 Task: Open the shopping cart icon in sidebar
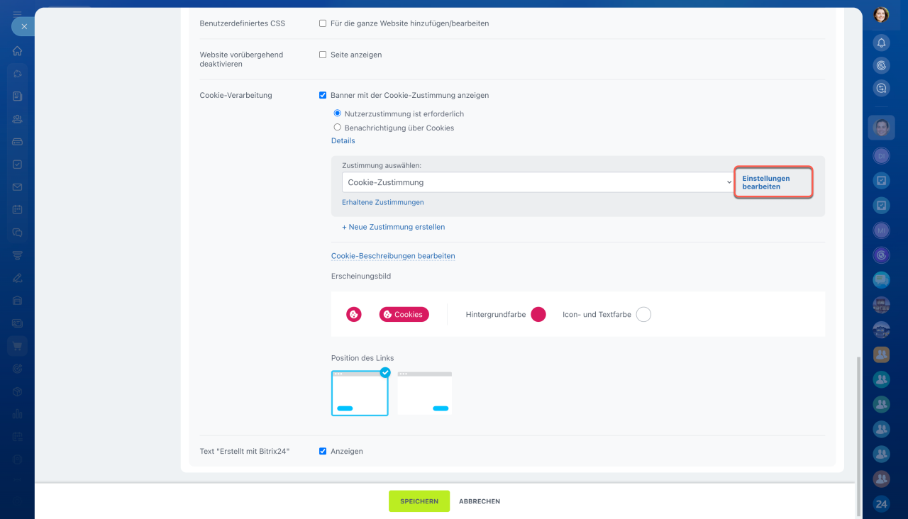coord(17,346)
